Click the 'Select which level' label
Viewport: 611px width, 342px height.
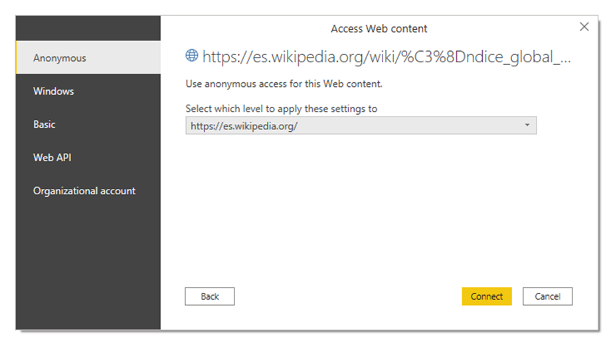point(282,109)
